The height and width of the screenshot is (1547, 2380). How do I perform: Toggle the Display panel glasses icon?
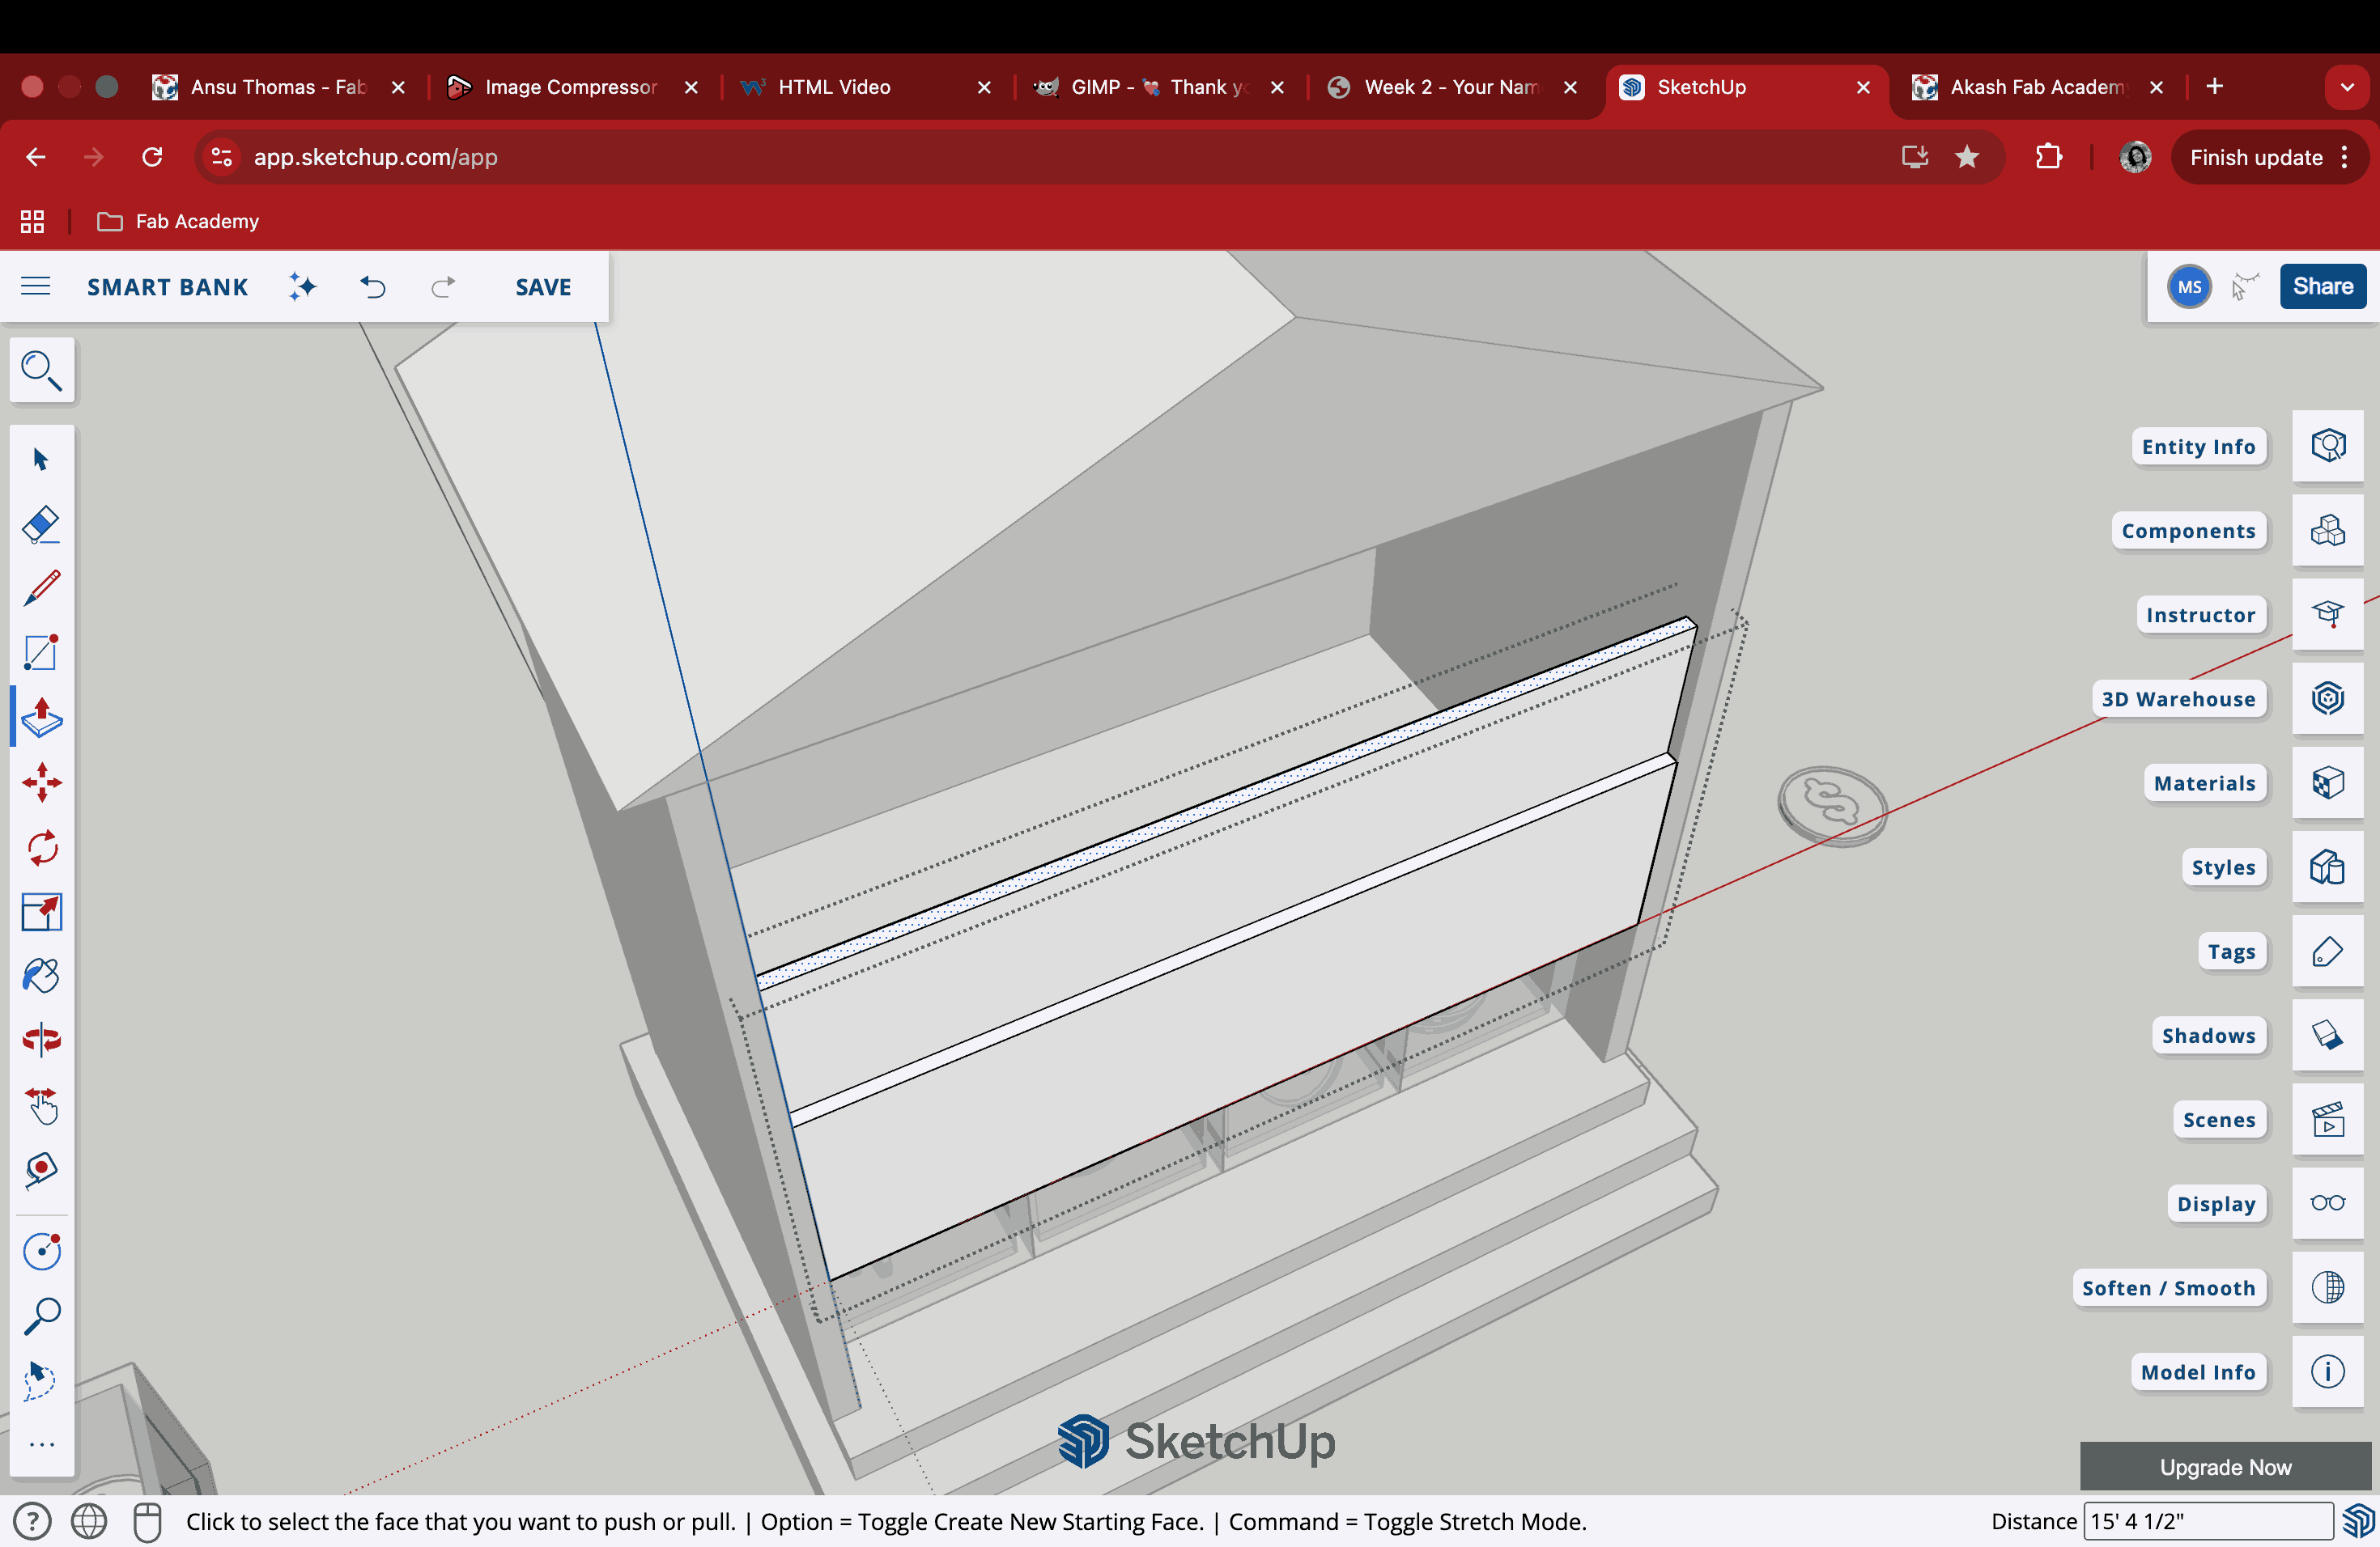pyautogui.click(x=2327, y=1203)
